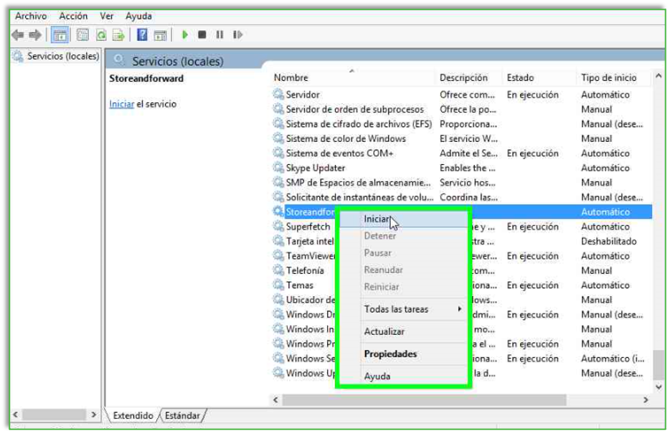The height and width of the screenshot is (433, 670).
Task: Click the Restart service toolbar icon
Action: coord(237,34)
